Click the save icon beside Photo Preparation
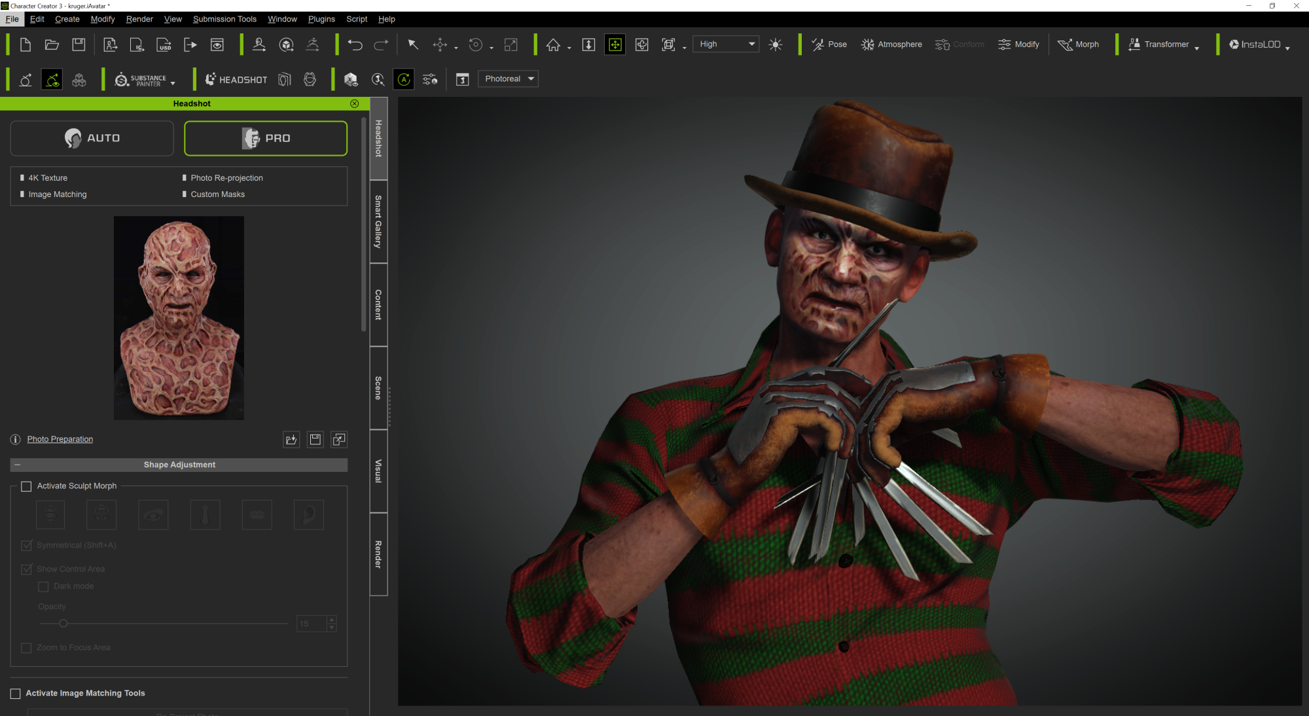This screenshot has width=1309, height=716. pyautogui.click(x=315, y=439)
